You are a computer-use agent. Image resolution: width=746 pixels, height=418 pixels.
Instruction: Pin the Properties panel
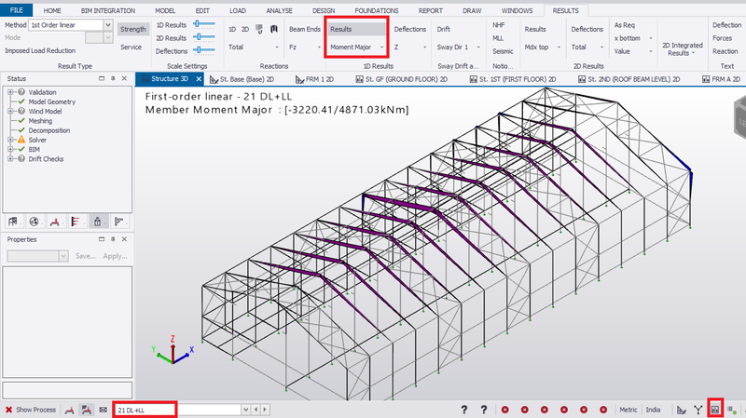click(x=113, y=239)
